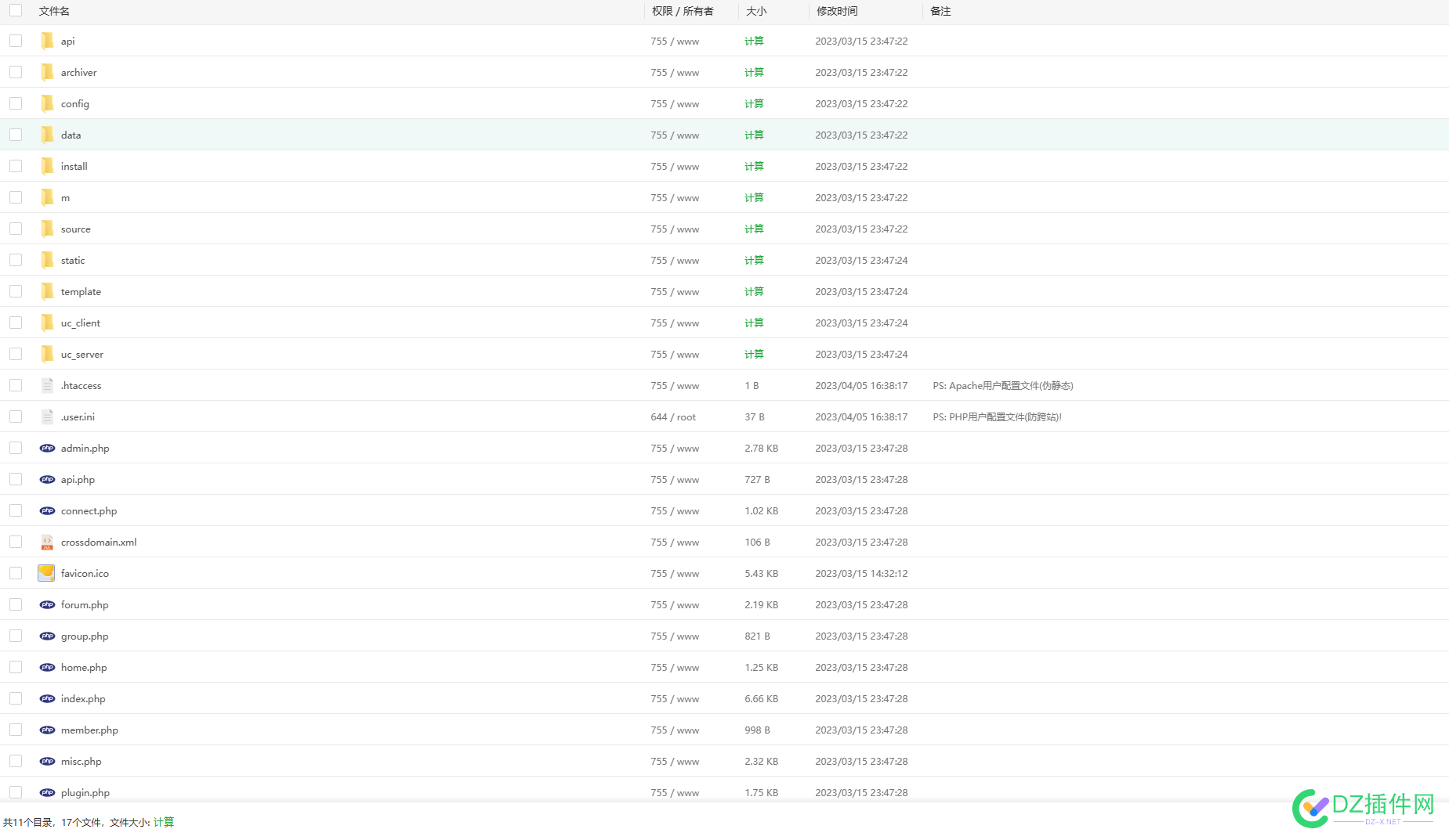Open the member.php file name
This screenshot has height=840, width=1449.
[89, 730]
